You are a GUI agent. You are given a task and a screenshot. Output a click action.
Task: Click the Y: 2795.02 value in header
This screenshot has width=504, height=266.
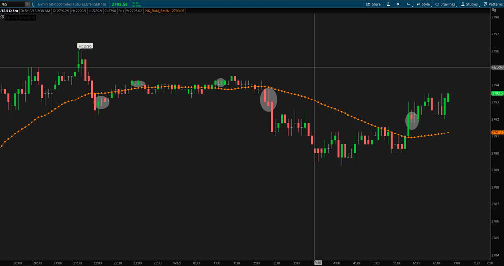[x=134, y=11]
